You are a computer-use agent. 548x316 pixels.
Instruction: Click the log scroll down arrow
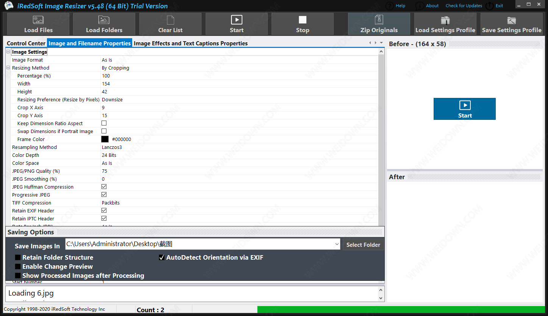[381, 298]
